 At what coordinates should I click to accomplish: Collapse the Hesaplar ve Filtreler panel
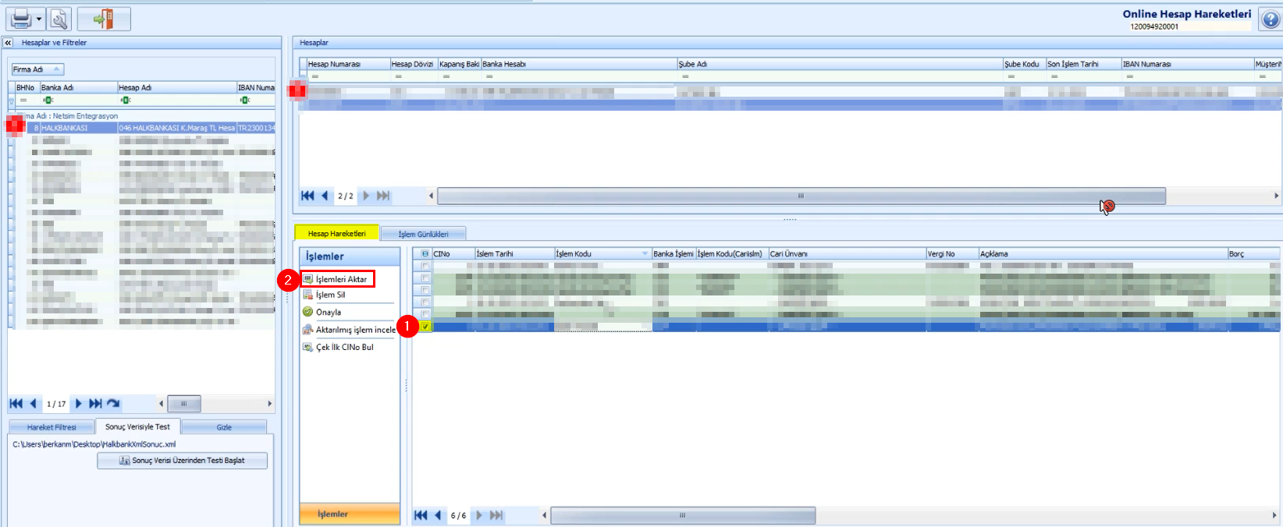pos(8,43)
